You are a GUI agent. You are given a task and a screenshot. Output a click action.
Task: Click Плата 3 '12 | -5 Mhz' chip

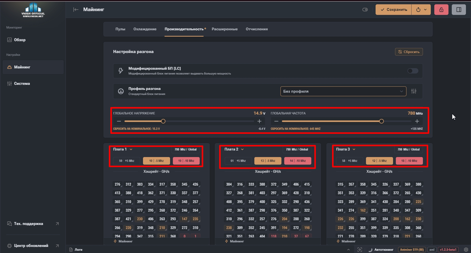point(379,161)
